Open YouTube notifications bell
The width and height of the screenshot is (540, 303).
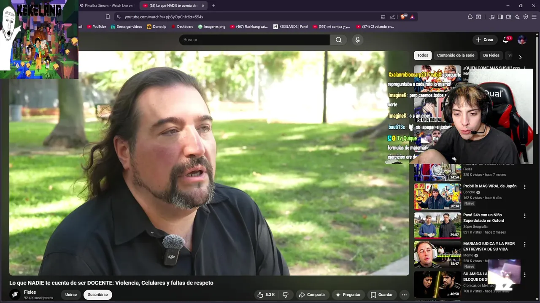(506, 40)
